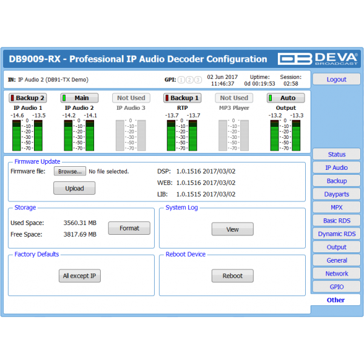Open the IP Audio page
Viewport: 364px width, 364px height.
[x=336, y=167]
